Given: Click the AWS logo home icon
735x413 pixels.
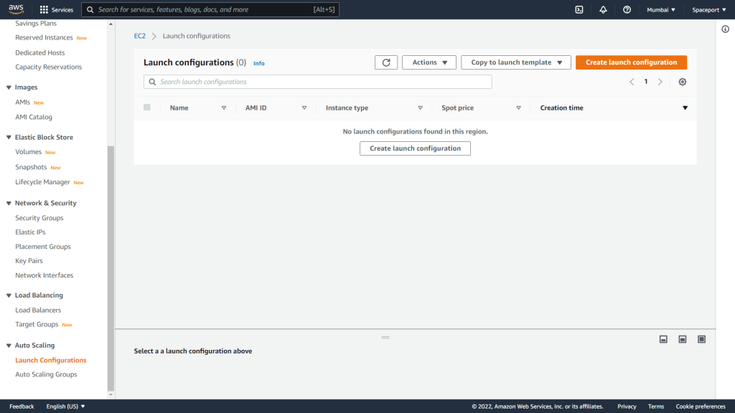Looking at the screenshot, I should [x=16, y=9].
